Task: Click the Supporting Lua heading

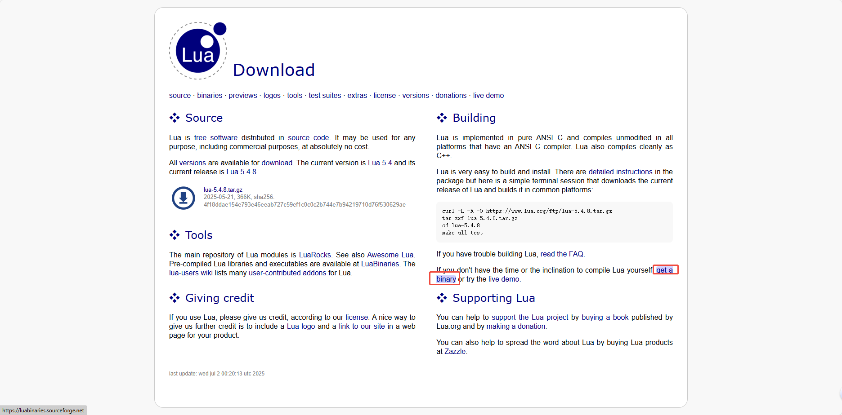Action: [x=494, y=298]
